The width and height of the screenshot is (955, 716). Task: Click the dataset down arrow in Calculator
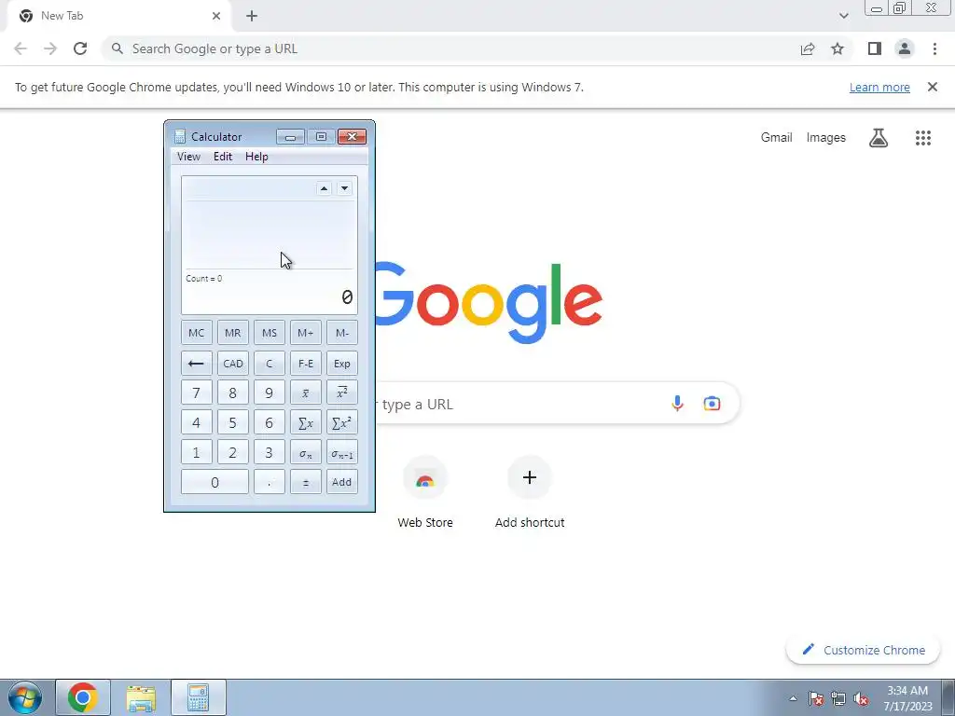pos(344,188)
